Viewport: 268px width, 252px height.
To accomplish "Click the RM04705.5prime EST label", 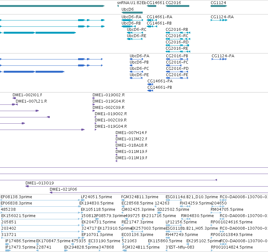I will click(x=227, y=210).
